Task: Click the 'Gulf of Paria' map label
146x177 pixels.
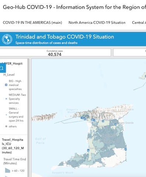Action: coord(40,141)
